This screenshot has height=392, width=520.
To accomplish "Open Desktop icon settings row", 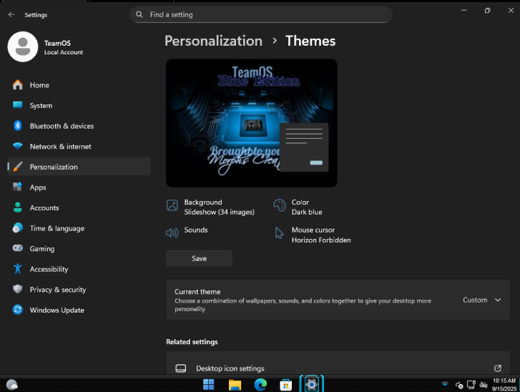I will tap(338, 363).
